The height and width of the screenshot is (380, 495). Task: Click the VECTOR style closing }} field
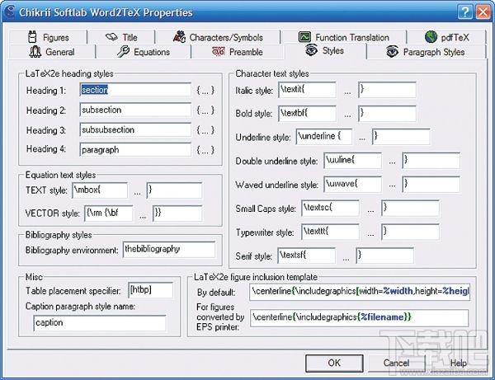click(177, 213)
